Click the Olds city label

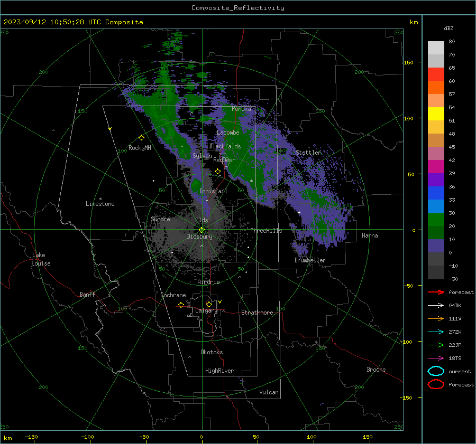[202, 220]
